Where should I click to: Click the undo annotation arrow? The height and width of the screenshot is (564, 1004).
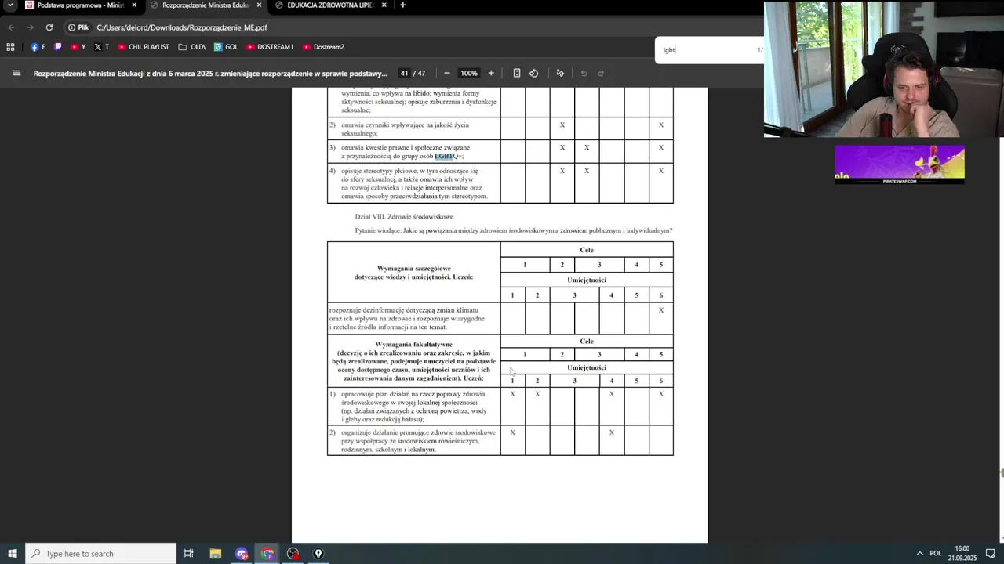584,73
